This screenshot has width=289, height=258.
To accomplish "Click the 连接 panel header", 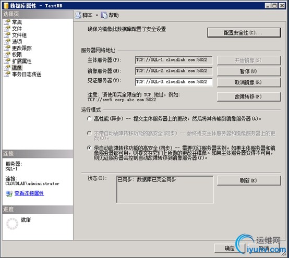I will tap(38, 153).
